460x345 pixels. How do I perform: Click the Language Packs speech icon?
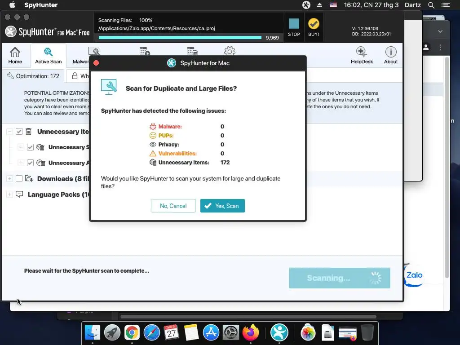click(x=19, y=194)
